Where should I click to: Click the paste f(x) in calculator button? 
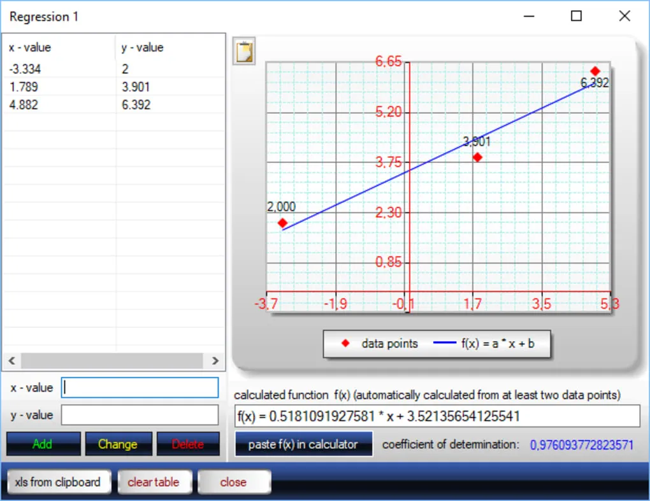tap(303, 444)
